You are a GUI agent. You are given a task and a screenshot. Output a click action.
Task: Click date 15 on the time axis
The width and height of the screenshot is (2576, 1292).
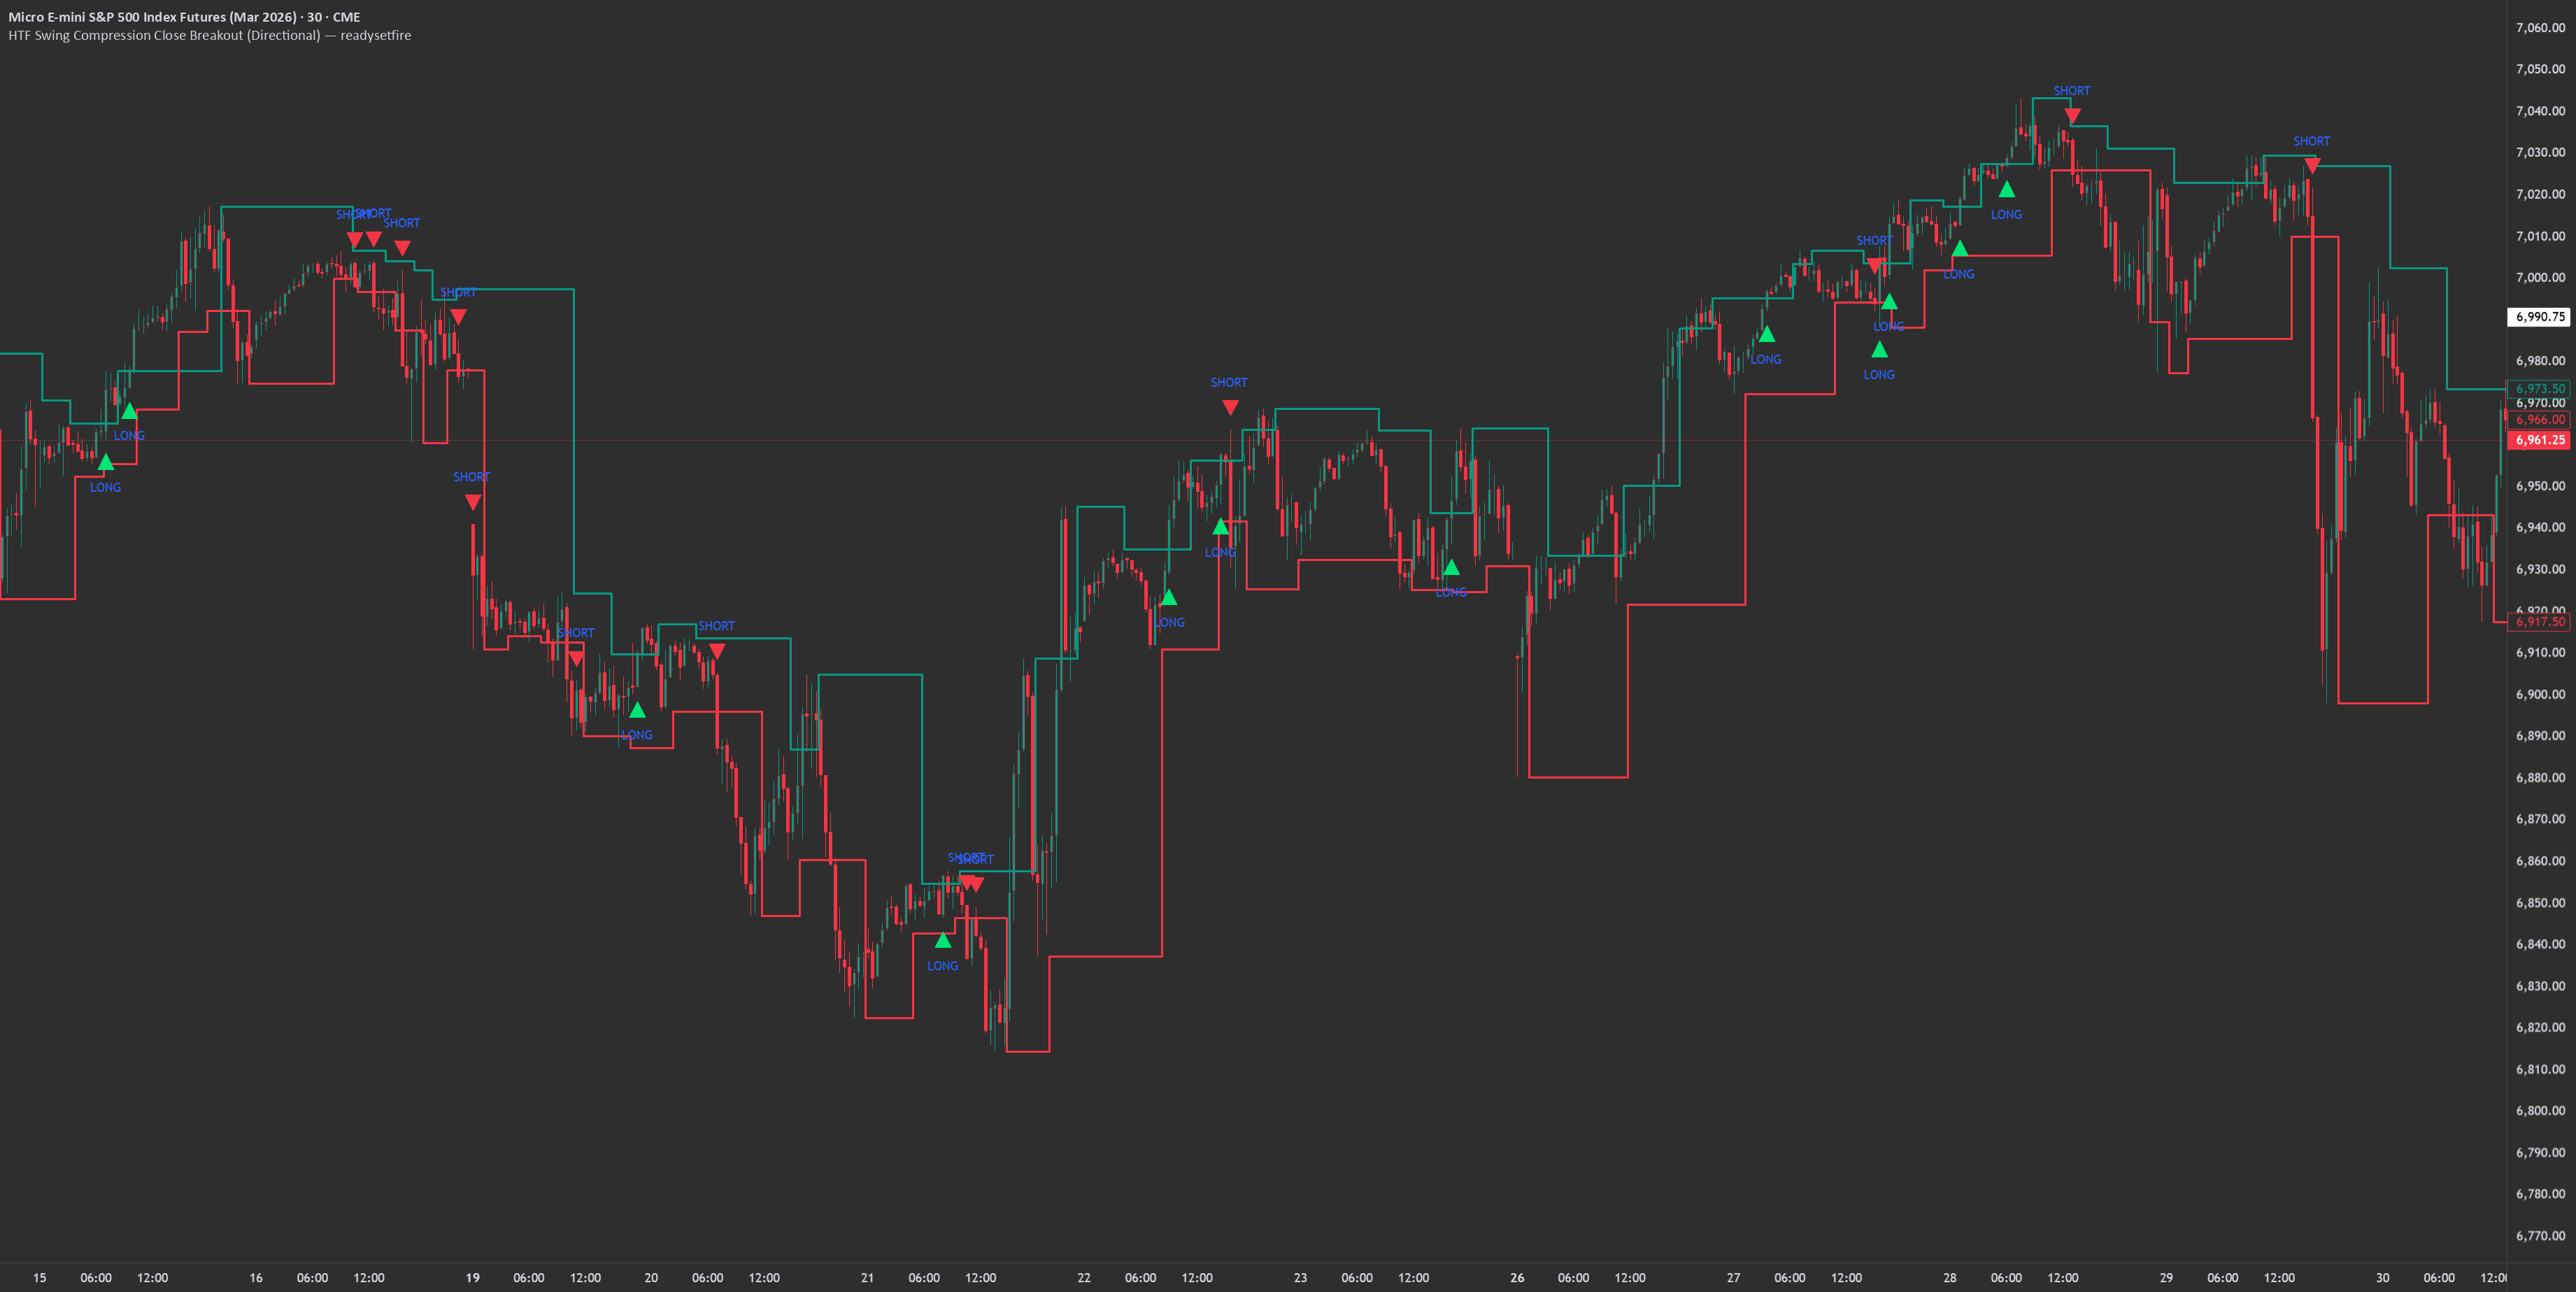click(x=40, y=1278)
